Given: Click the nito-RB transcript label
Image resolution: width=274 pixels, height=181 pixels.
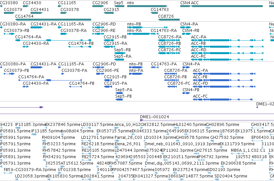Looking at the screenshot, I should coord(134,24).
